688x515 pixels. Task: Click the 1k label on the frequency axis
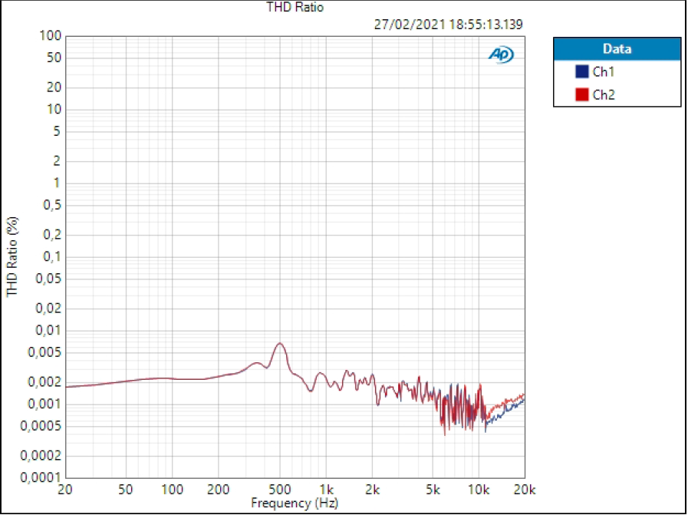326,489
